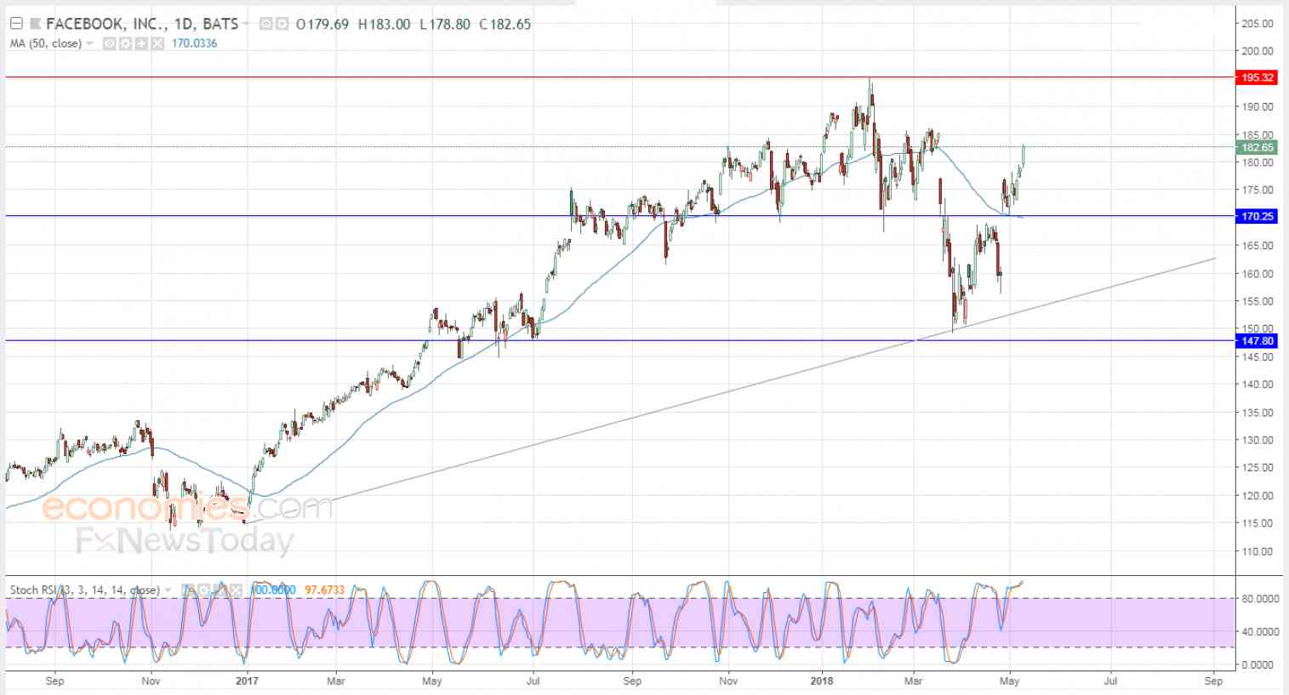
Task: Click the gray symbol color square beside FACEBOOK
Action: [x=35, y=24]
